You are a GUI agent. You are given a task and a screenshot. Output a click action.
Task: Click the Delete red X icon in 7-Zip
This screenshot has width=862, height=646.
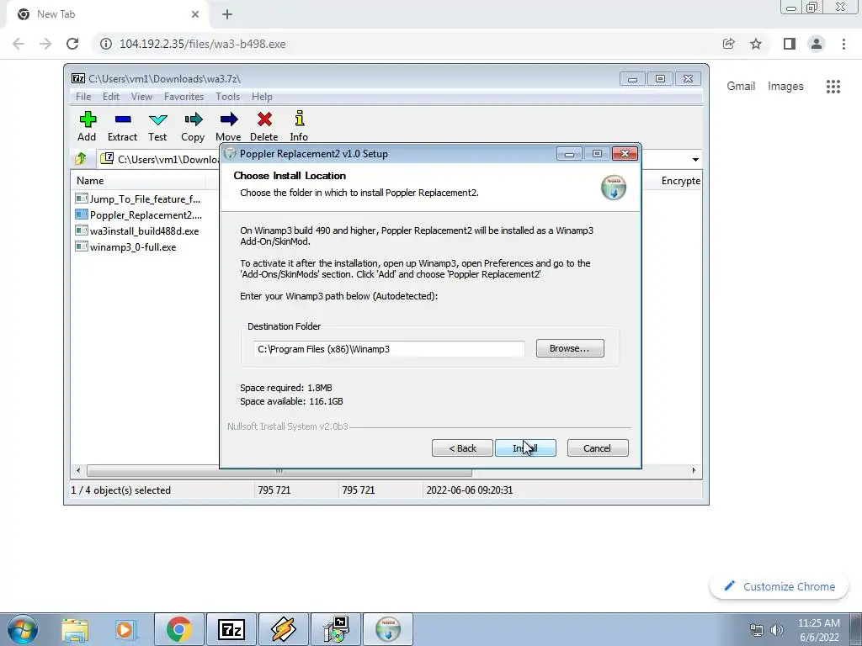[x=263, y=119]
